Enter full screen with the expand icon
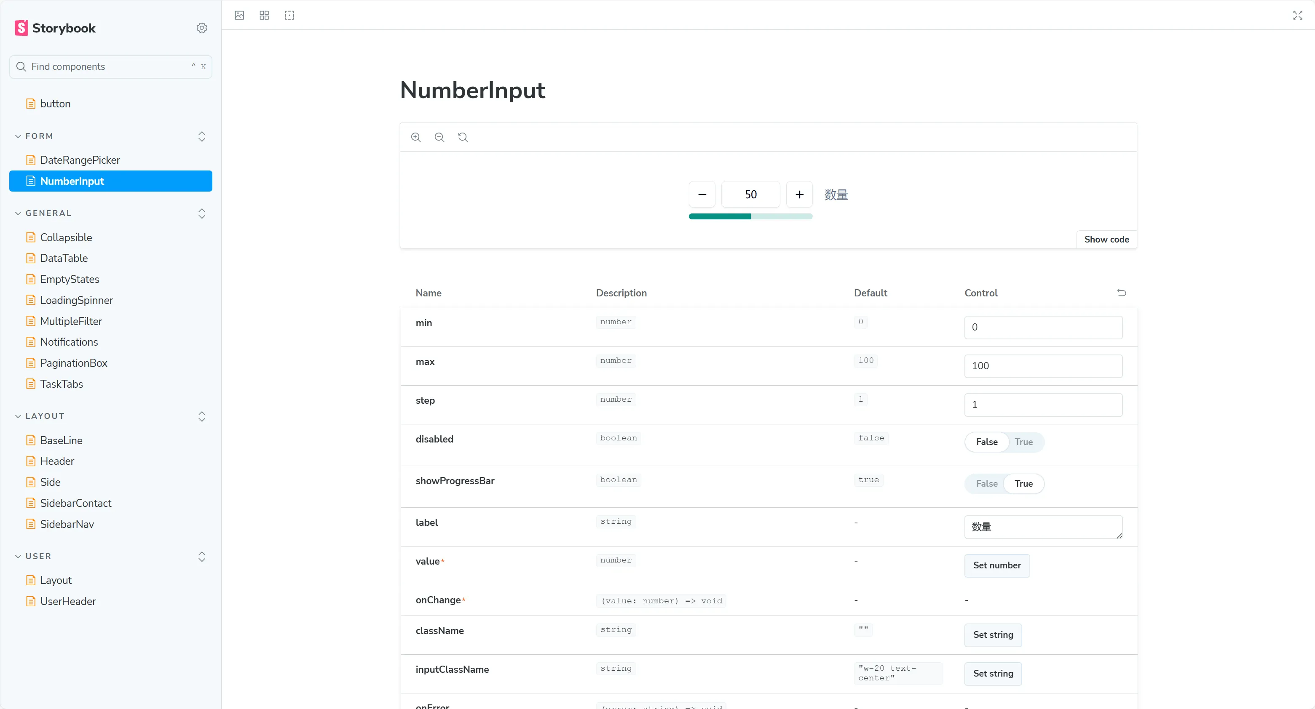This screenshot has width=1315, height=709. [x=1298, y=15]
